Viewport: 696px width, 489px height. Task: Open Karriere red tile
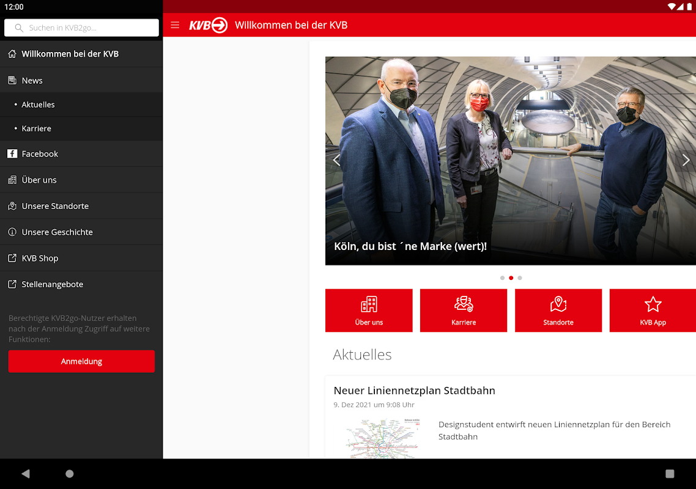coord(464,311)
